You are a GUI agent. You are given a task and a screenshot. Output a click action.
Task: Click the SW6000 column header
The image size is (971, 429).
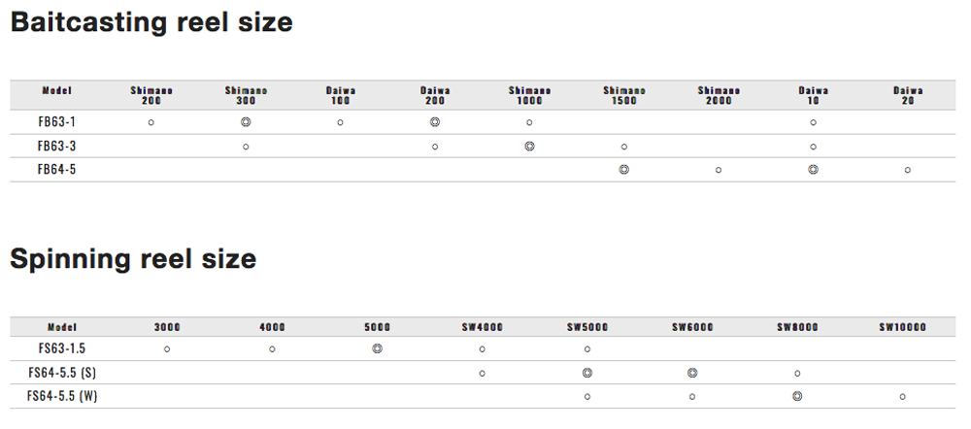point(692,327)
